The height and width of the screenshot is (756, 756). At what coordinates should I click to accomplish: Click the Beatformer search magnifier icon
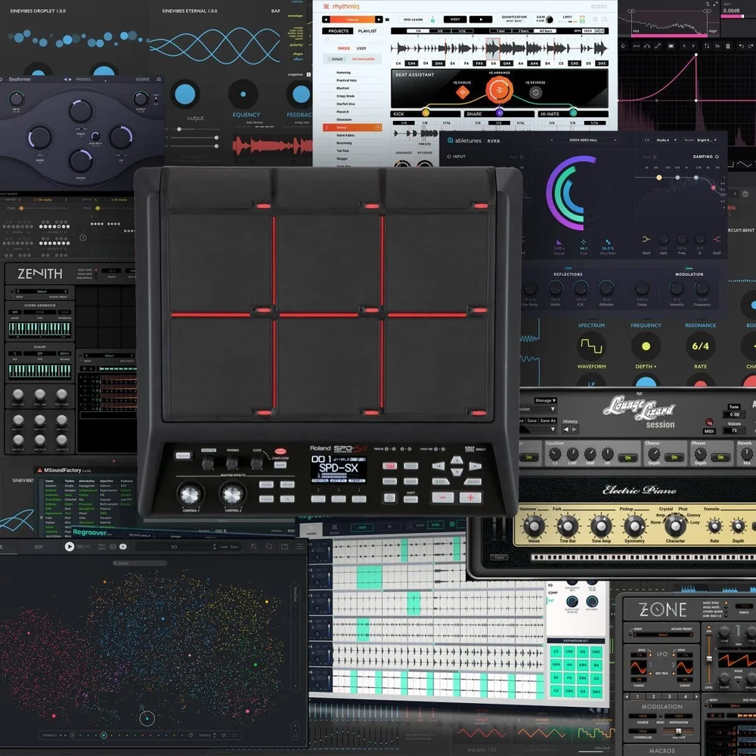pyautogui.click(x=159, y=79)
